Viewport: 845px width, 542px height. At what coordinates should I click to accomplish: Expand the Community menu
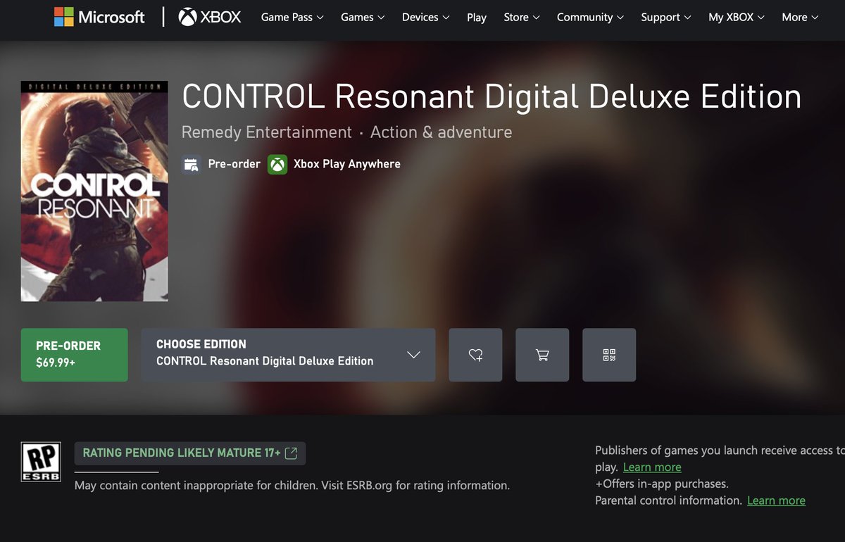(590, 17)
